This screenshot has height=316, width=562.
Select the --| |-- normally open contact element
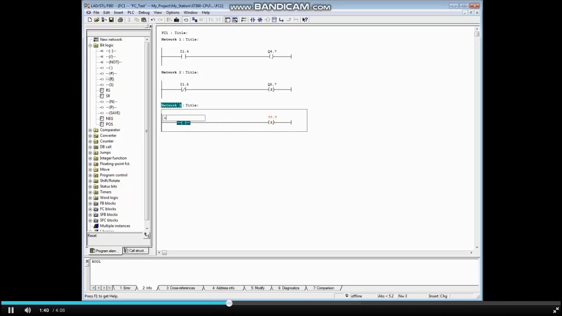tap(111, 51)
